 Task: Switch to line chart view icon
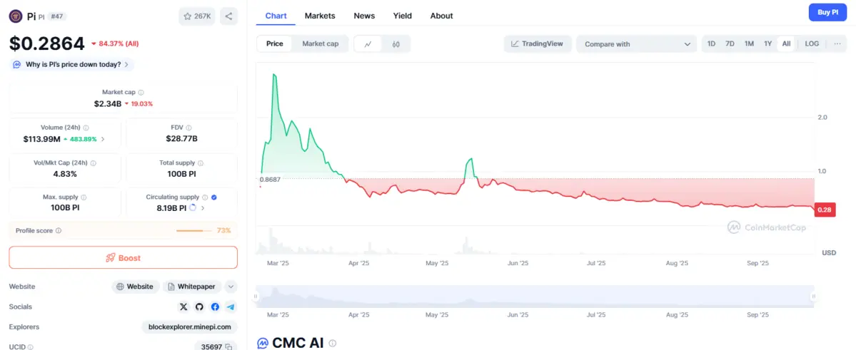pyautogui.click(x=368, y=44)
